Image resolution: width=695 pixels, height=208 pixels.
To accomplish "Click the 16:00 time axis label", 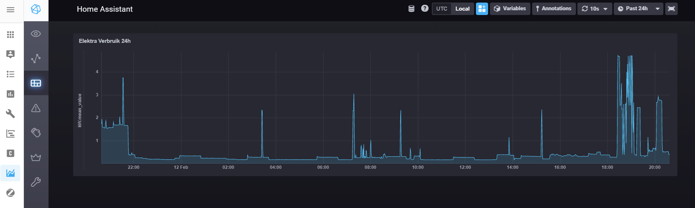I will pyautogui.click(x=560, y=167).
